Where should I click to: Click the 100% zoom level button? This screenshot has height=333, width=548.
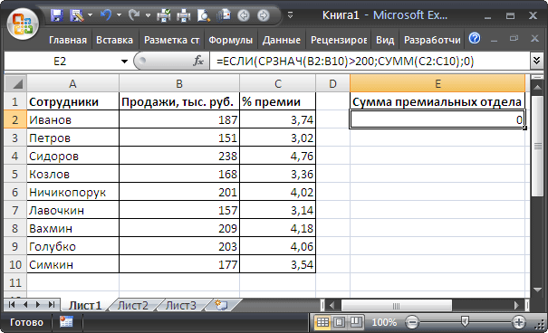[384, 322]
